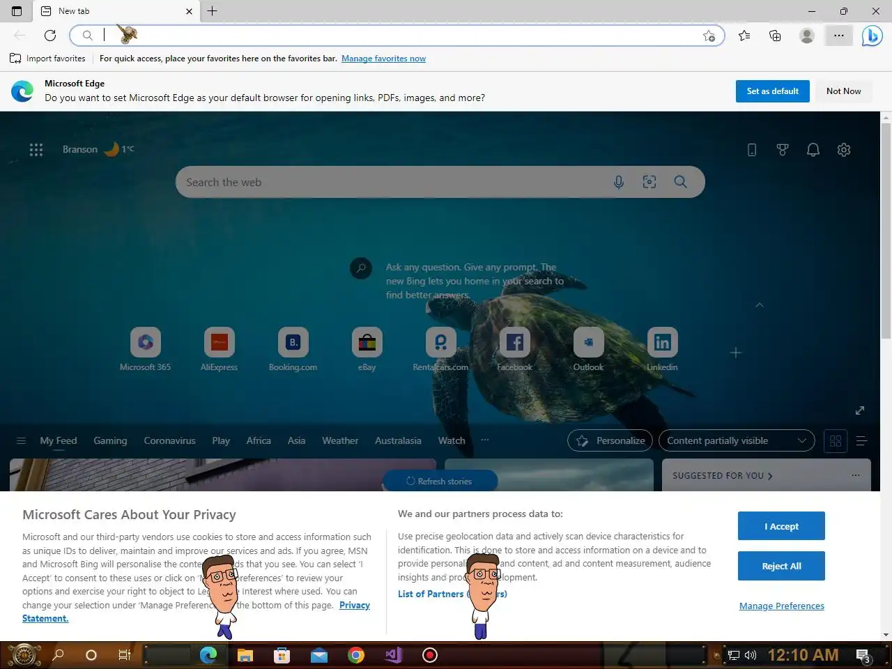
Task: Open the new tab plus button
Action: (213, 11)
